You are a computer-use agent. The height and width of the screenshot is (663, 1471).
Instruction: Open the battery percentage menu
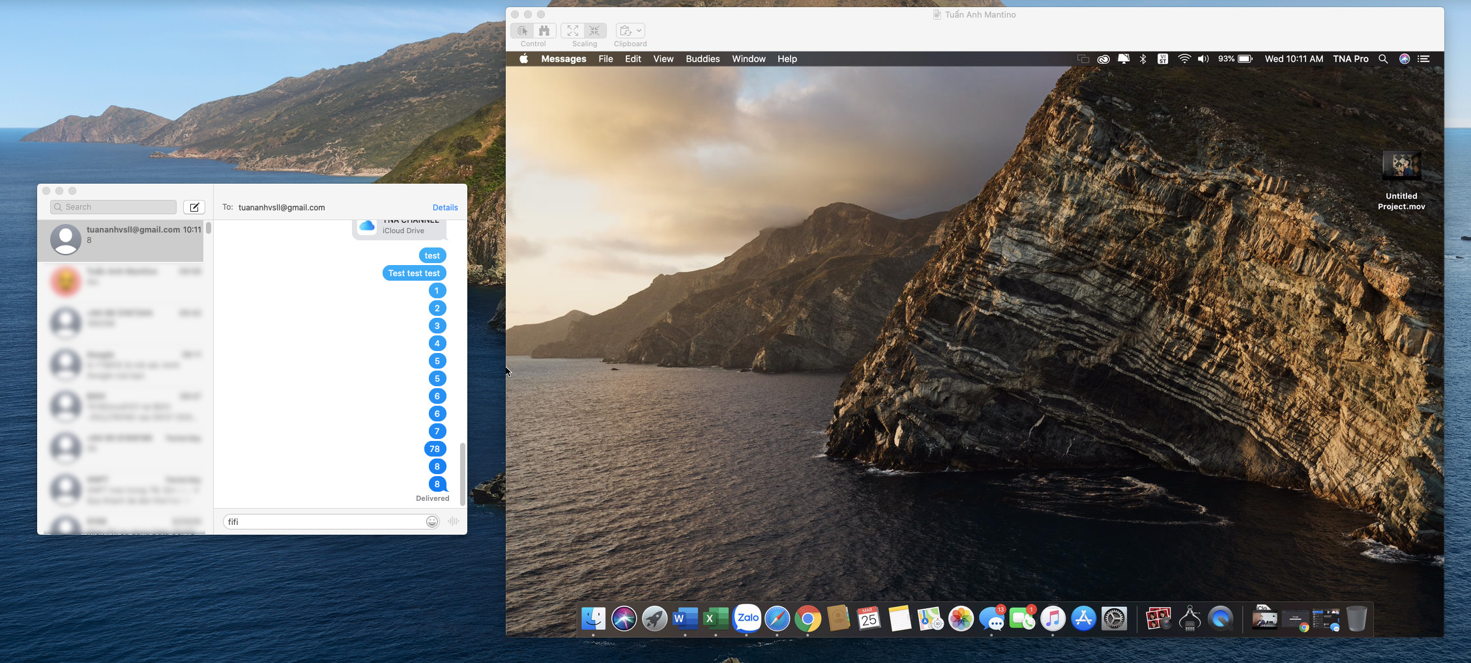click(1235, 59)
